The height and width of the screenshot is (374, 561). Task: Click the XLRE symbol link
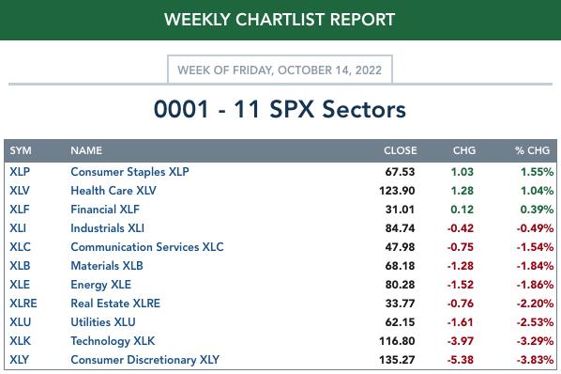23,304
